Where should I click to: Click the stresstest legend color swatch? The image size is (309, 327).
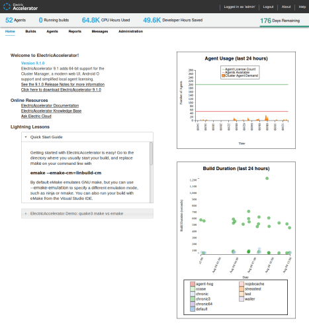coord(242,289)
